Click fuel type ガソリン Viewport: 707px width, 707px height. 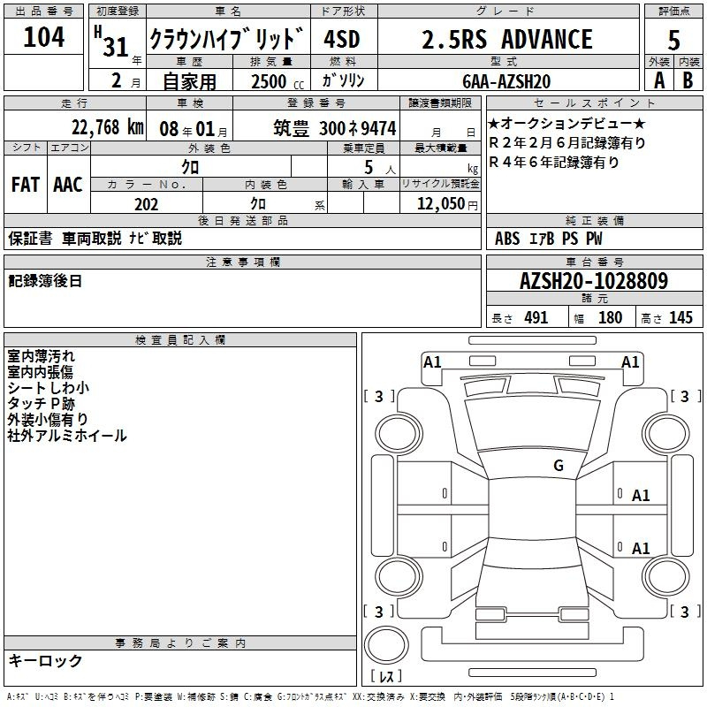point(343,80)
